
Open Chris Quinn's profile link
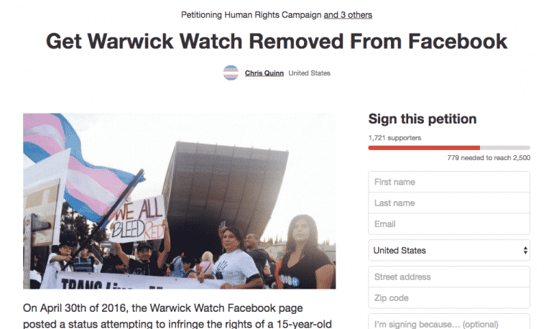click(x=264, y=73)
